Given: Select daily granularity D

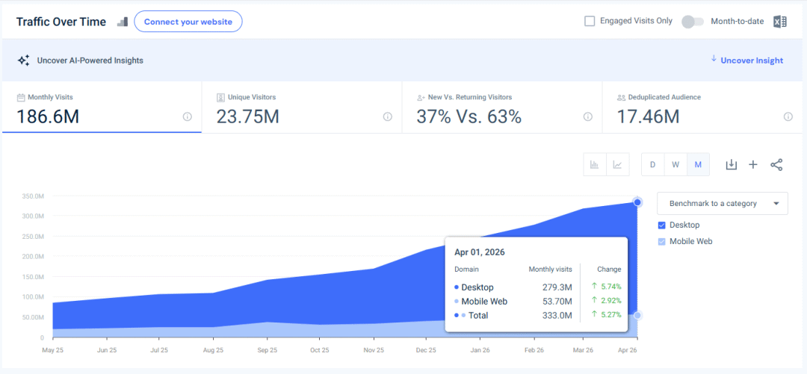Looking at the screenshot, I should pyautogui.click(x=652, y=165).
